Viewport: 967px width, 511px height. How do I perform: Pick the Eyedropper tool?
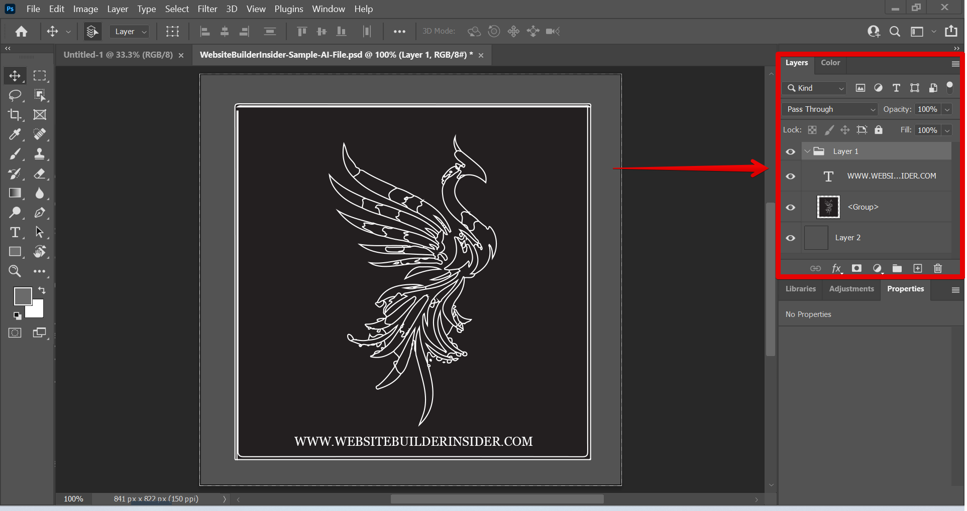tap(15, 134)
